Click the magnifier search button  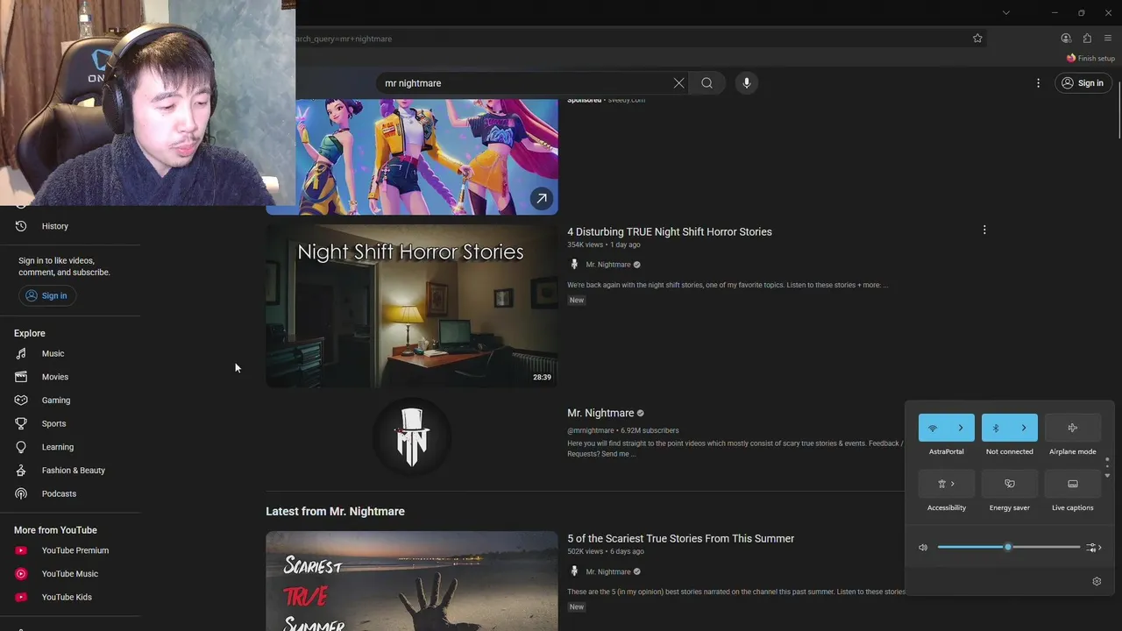[x=707, y=83]
